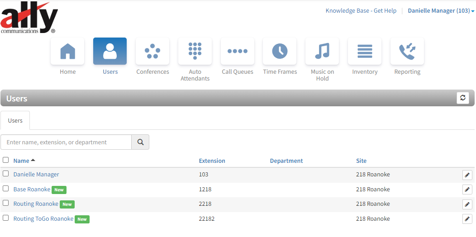Open Time Frames clock icon
The width and height of the screenshot is (476, 237).
click(x=280, y=51)
